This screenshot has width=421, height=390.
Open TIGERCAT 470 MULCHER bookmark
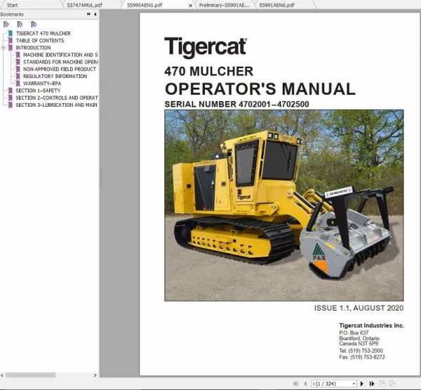pos(44,33)
